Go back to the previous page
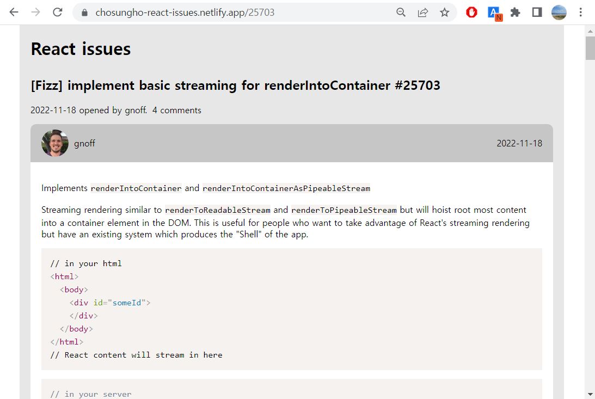This screenshot has height=399, width=595. (14, 13)
